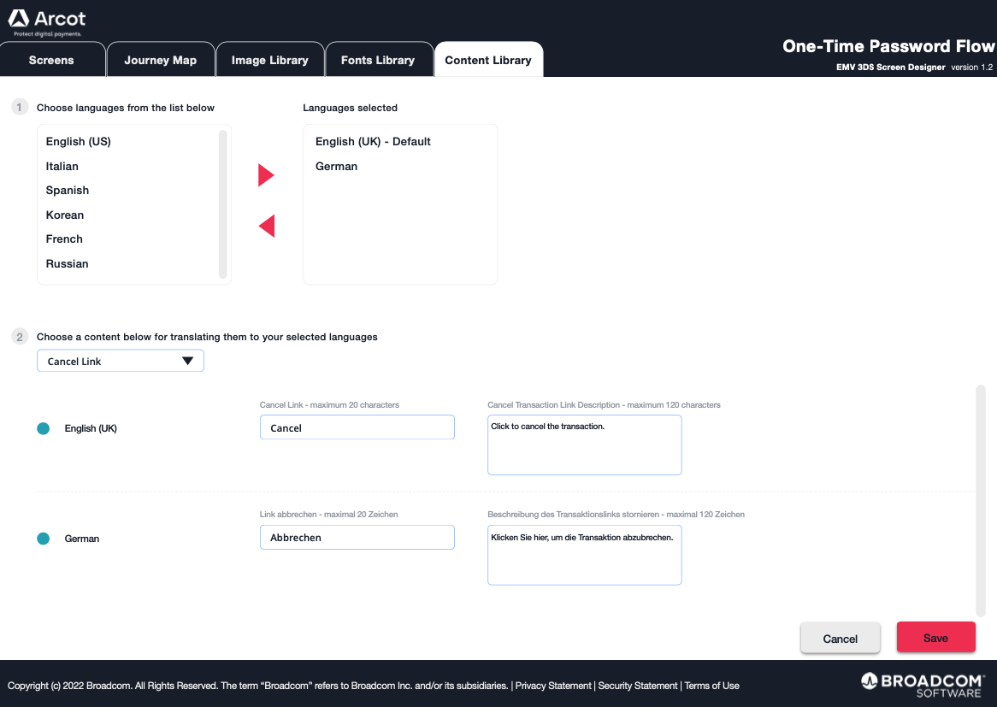
Task: Click the Broadcom Software logo
Action: 922,685
